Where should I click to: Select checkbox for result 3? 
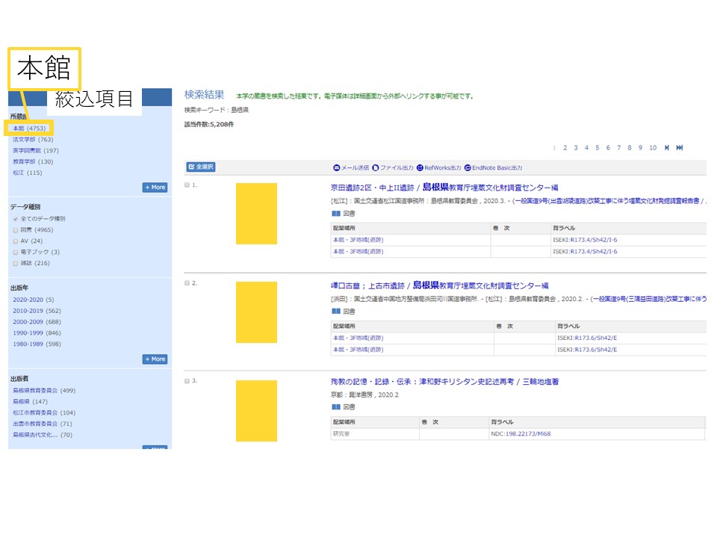click(187, 380)
